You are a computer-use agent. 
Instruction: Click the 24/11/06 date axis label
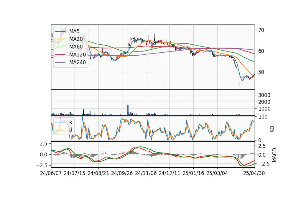[146, 174]
